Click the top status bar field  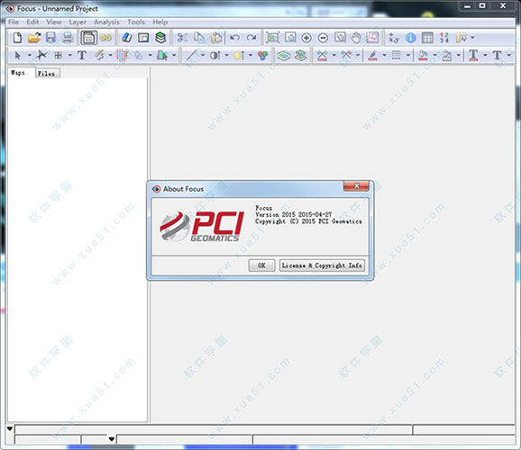click(214, 429)
